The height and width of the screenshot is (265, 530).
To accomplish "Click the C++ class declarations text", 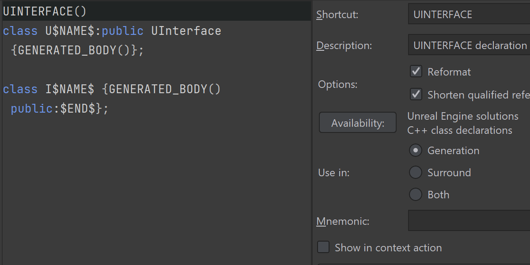I will coord(459,130).
